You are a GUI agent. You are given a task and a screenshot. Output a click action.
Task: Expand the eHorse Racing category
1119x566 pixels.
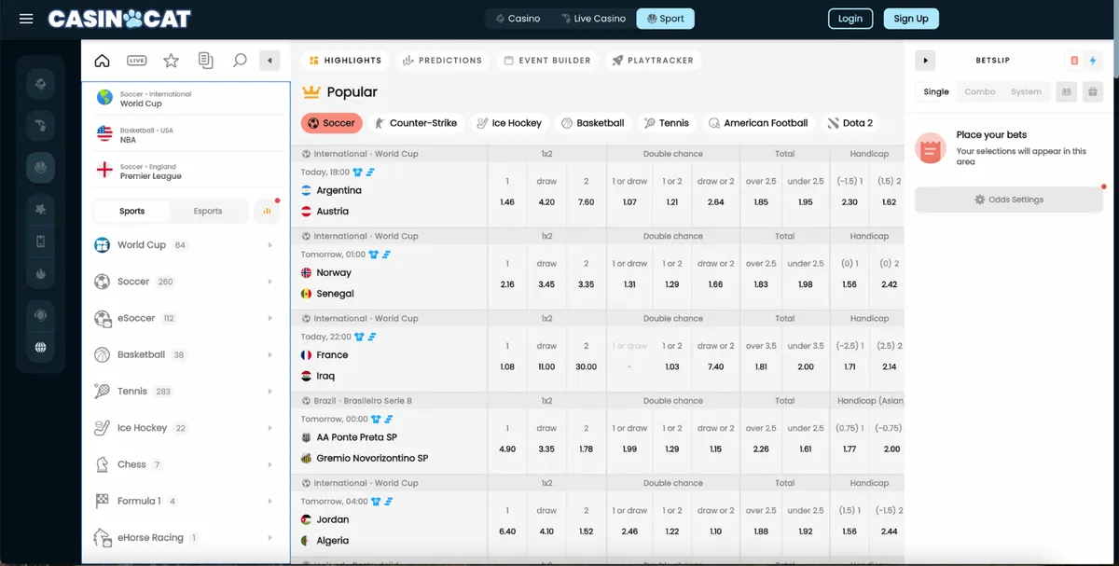click(185, 538)
